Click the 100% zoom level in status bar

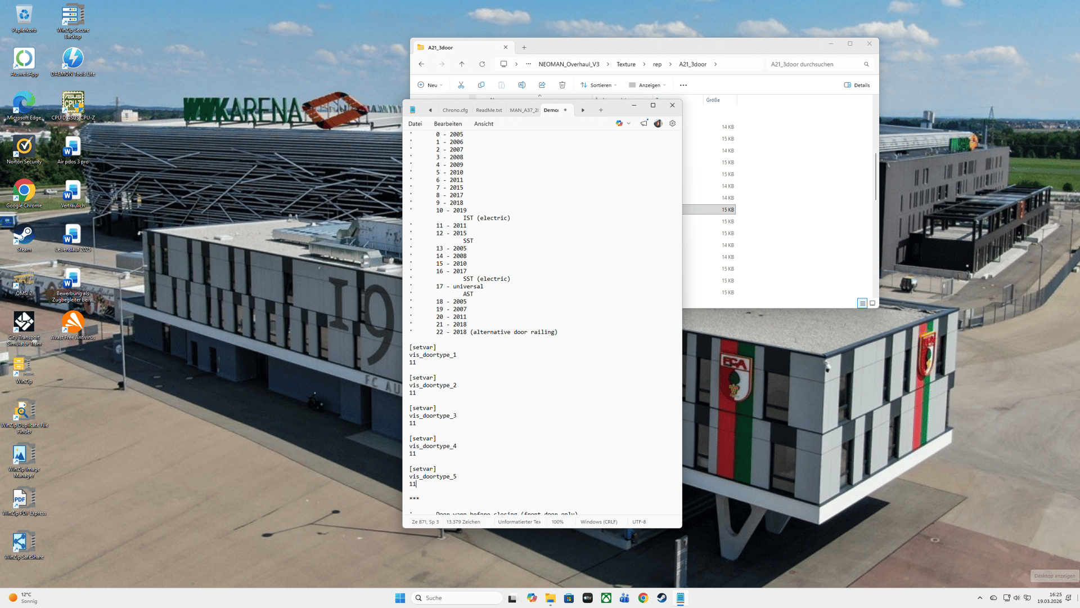[x=557, y=522]
